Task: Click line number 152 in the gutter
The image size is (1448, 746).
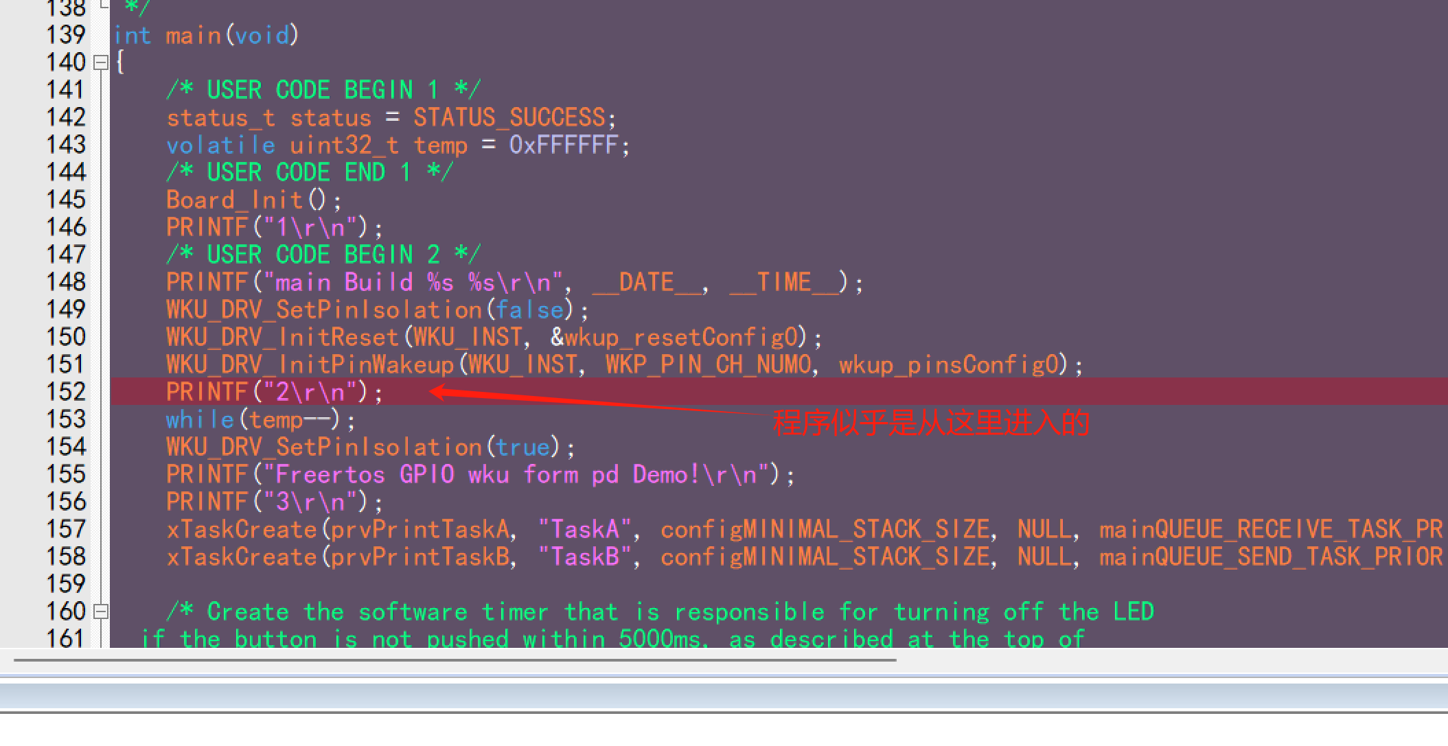Action: [66, 392]
